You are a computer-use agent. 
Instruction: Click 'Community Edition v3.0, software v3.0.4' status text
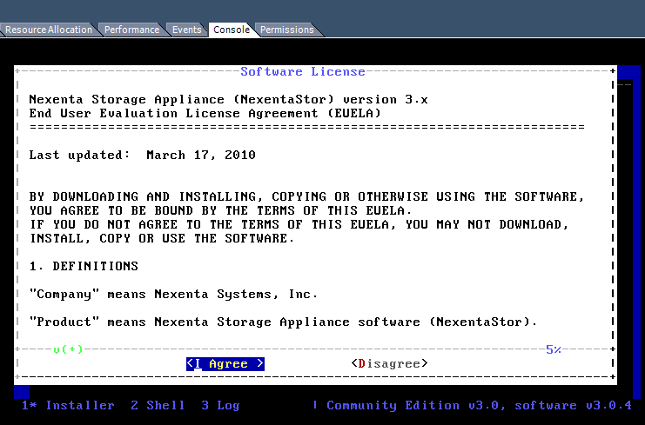click(480, 406)
